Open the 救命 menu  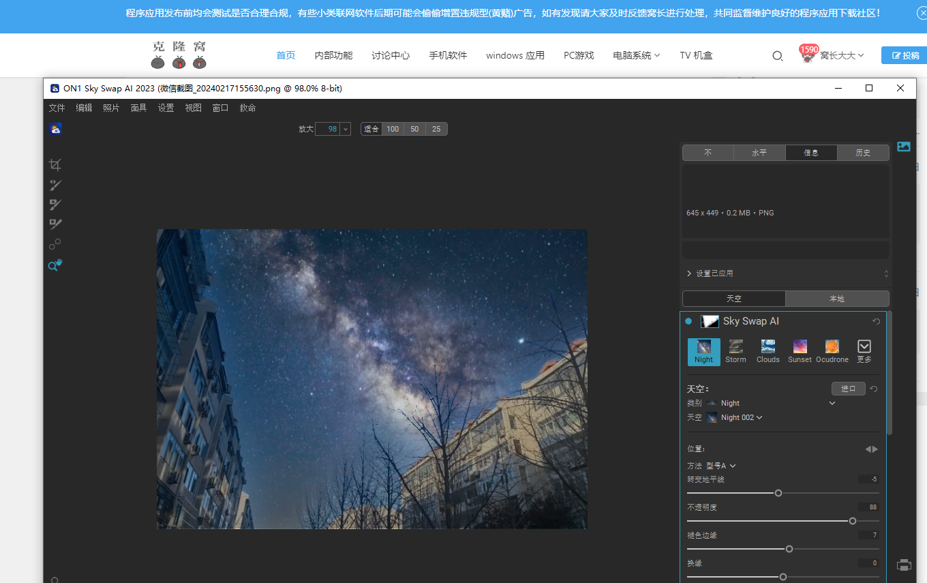(248, 108)
